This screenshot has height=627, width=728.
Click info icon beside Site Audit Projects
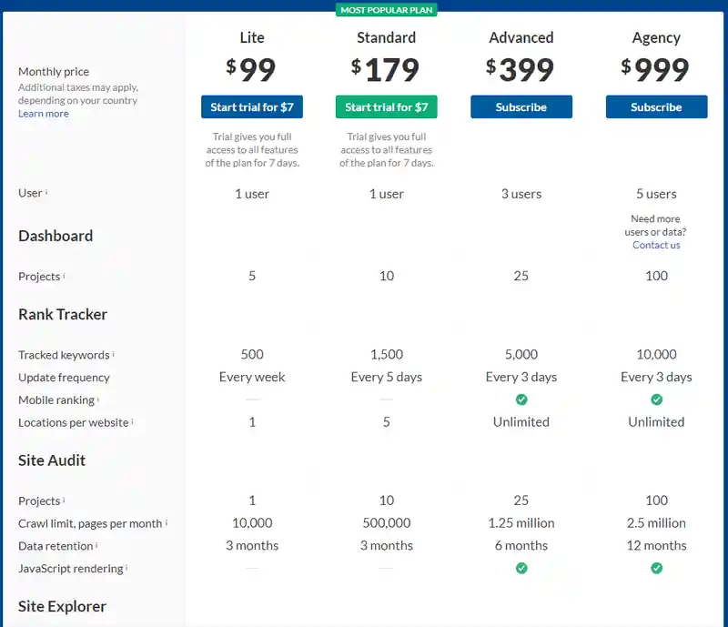point(64,500)
